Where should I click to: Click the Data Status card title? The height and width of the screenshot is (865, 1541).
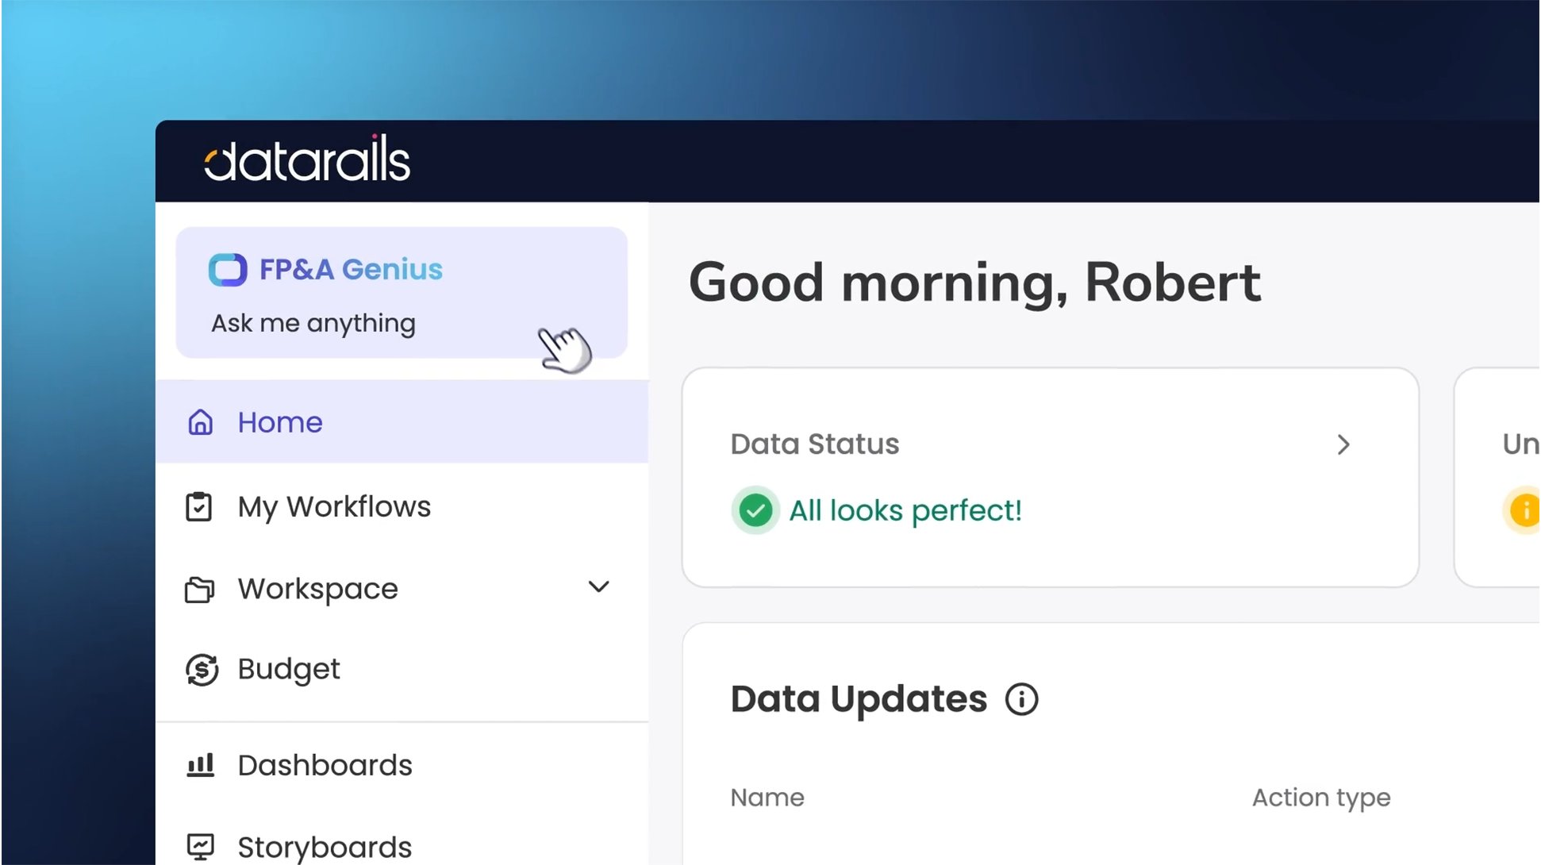815,444
